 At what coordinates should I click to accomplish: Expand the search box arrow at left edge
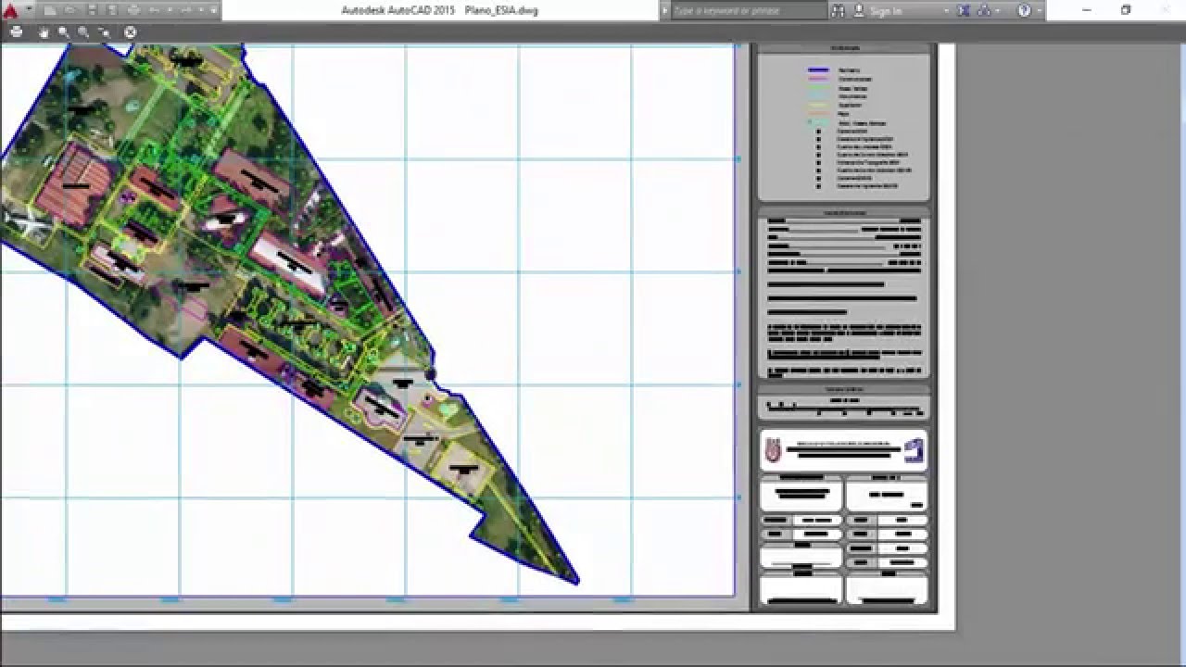pos(664,10)
